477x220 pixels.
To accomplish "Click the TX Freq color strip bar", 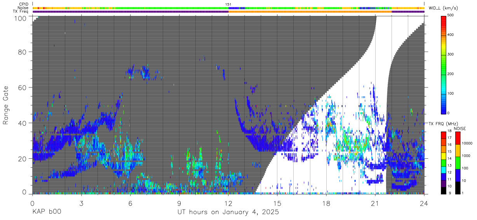I will [x=228, y=12].
